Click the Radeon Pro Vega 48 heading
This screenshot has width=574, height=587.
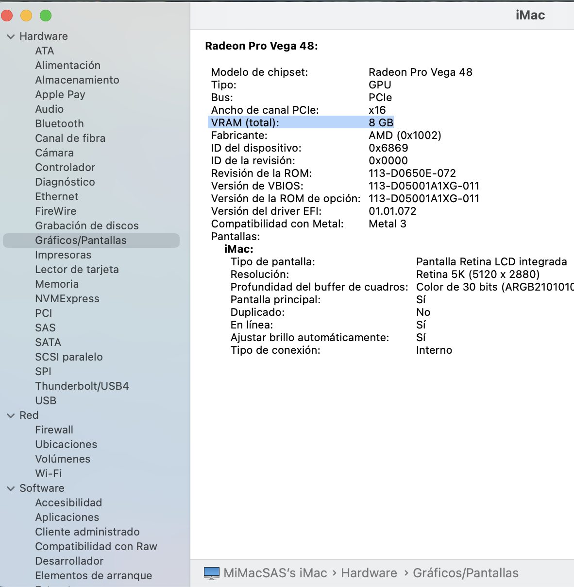[x=261, y=46]
